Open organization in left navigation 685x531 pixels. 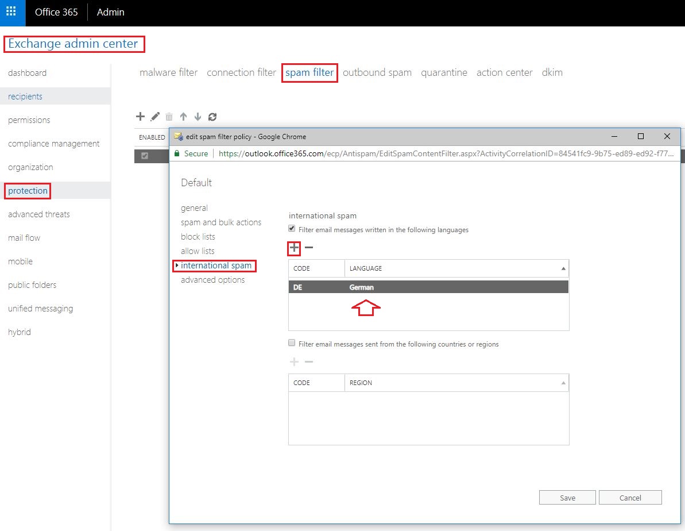30,168
